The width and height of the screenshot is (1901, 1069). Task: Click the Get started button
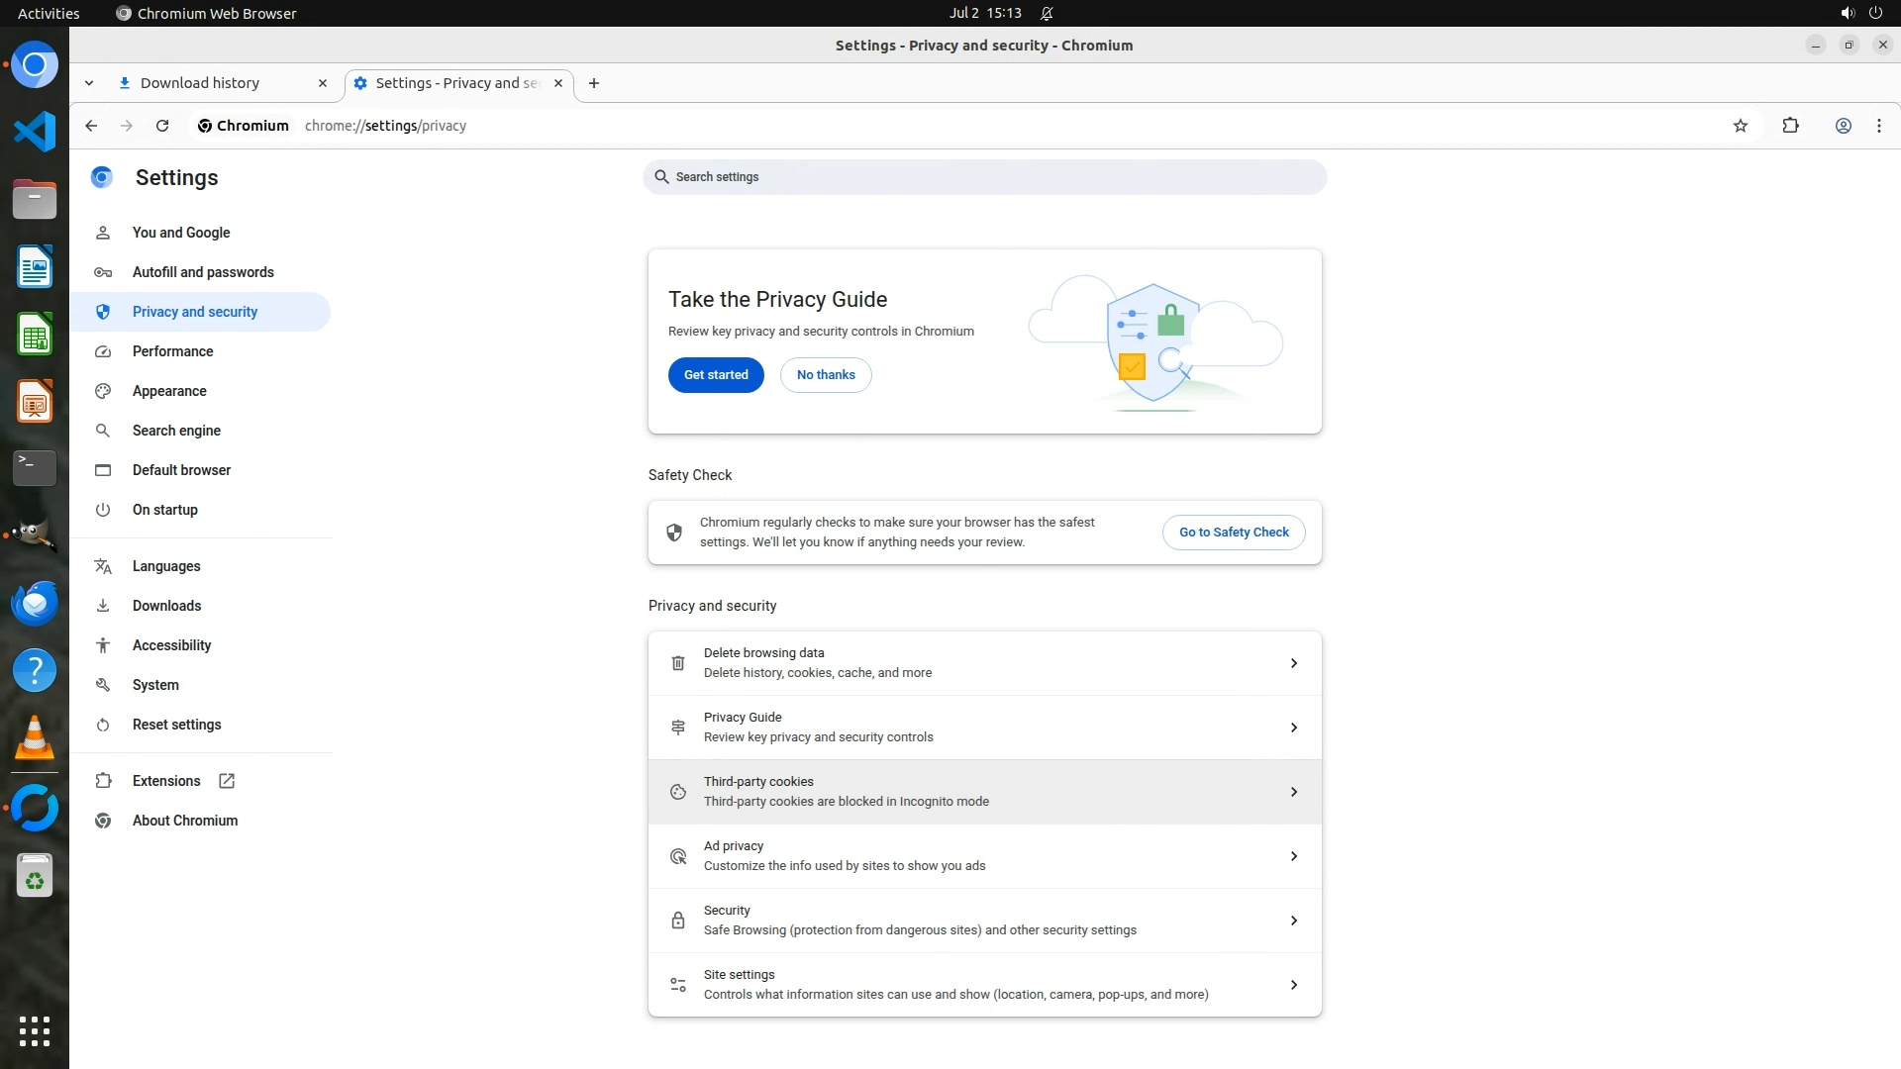(716, 375)
